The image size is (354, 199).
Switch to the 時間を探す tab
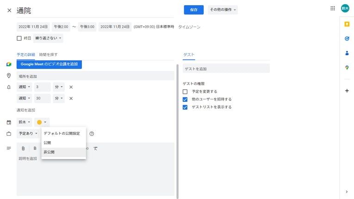click(48, 55)
